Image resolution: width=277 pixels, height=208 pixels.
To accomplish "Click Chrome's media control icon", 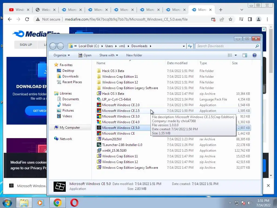I will [x=241, y=19].
